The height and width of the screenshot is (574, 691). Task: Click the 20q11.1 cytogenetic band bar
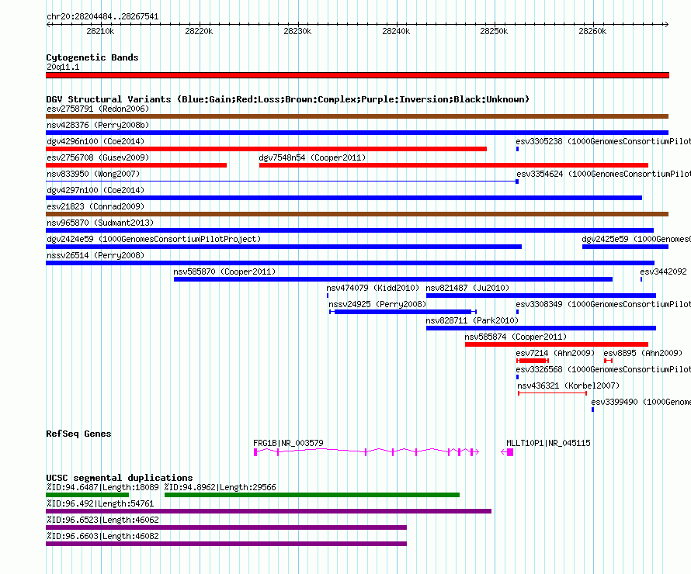click(357, 75)
